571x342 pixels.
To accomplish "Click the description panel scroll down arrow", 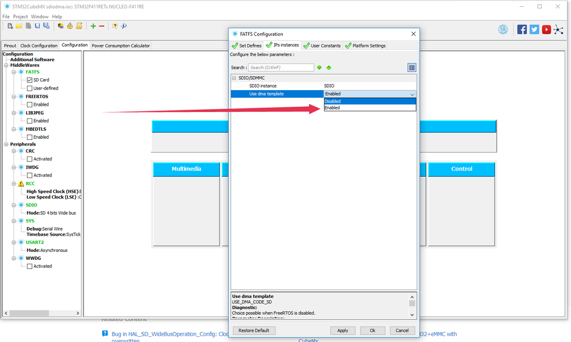I will pyautogui.click(x=412, y=315).
